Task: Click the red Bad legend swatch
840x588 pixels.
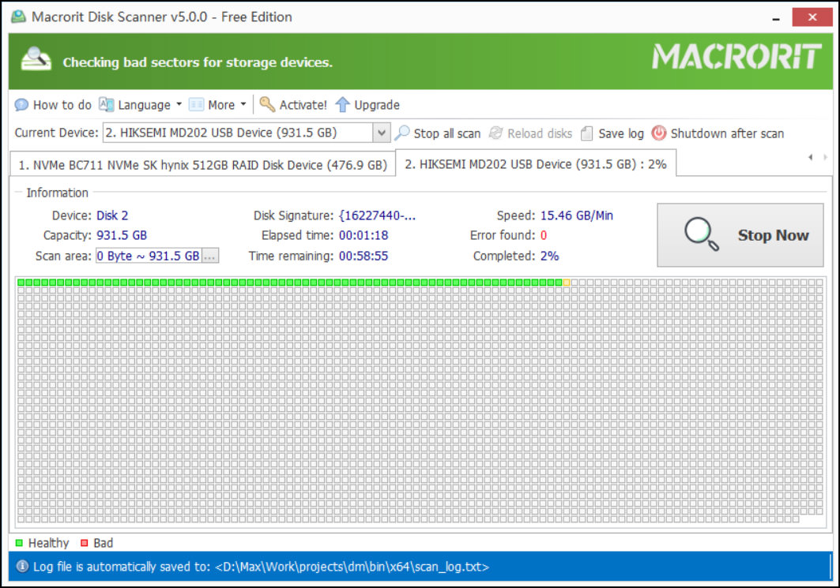Action: coord(84,543)
